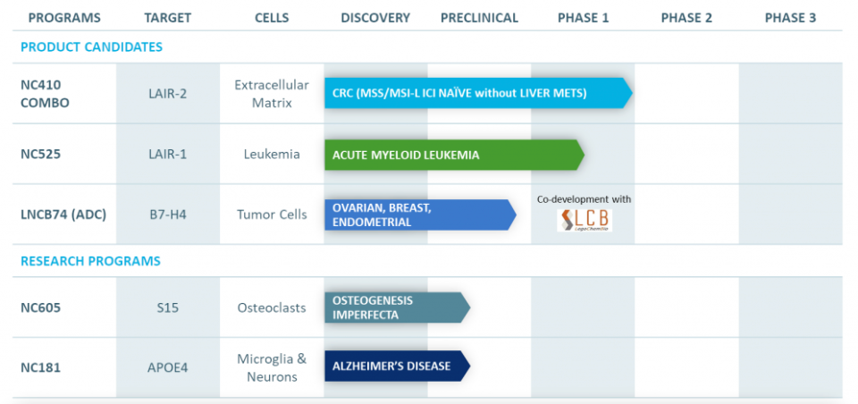The image size is (858, 404).
Task: Click the Co-development with text
Action: click(x=584, y=199)
